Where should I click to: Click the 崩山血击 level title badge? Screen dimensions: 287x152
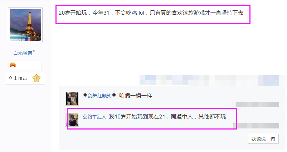25,78
